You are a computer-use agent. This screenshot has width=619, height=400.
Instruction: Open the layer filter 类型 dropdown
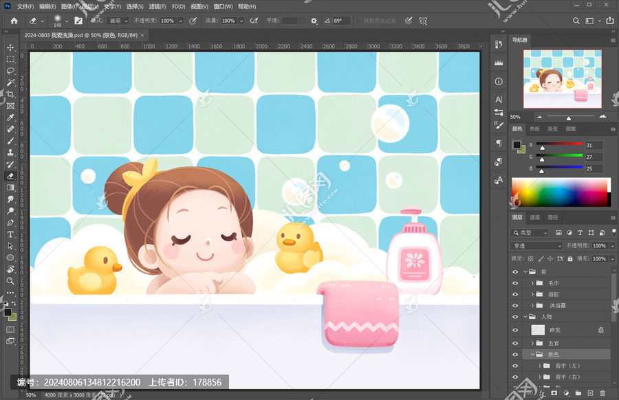click(x=530, y=233)
